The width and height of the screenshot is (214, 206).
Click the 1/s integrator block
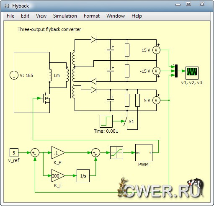click(83, 176)
